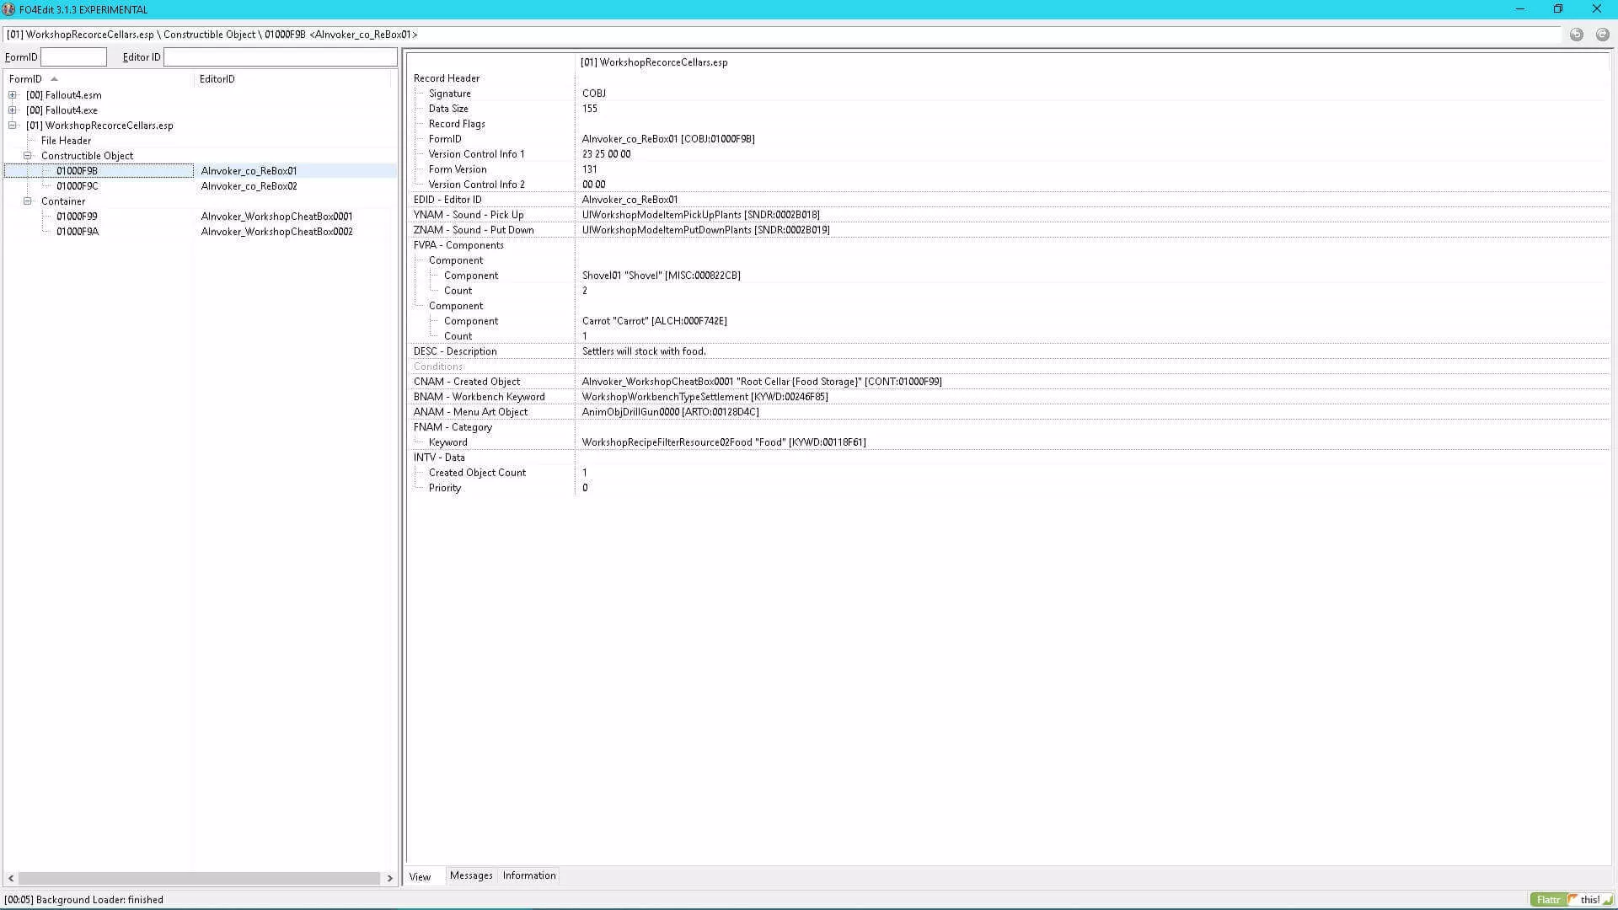The image size is (1618, 910).
Task: Click the plugin column header WorkshopRecorceCellars.esp
Action: [654, 62]
